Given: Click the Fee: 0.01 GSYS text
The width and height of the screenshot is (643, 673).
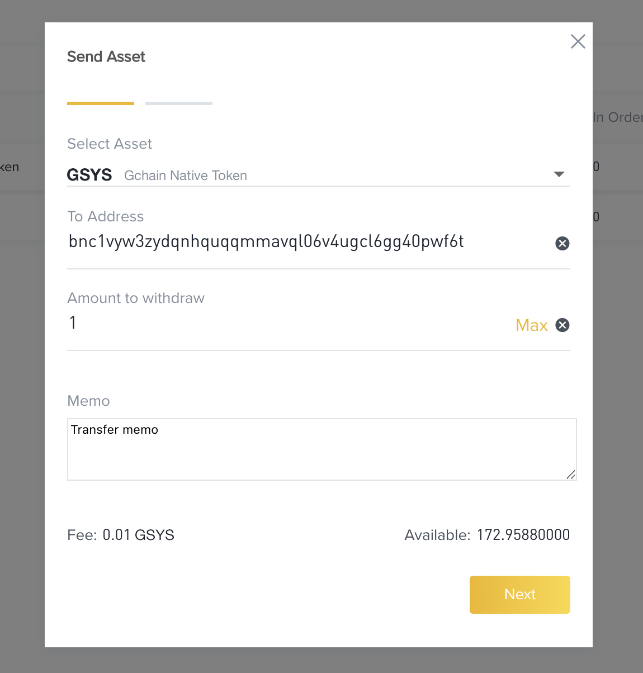Looking at the screenshot, I should pyautogui.click(x=121, y=534).
